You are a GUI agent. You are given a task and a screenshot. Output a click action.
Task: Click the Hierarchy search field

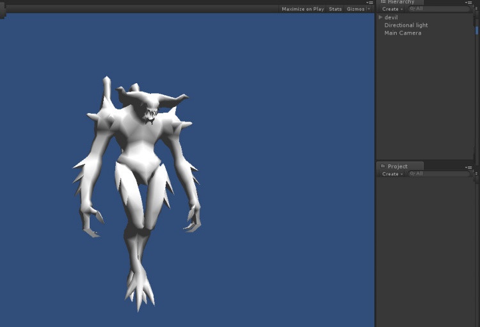440,9
